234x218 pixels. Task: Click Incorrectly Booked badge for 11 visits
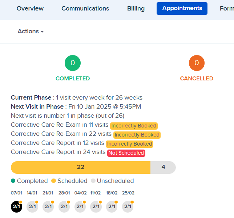click(x=134, y=126)
